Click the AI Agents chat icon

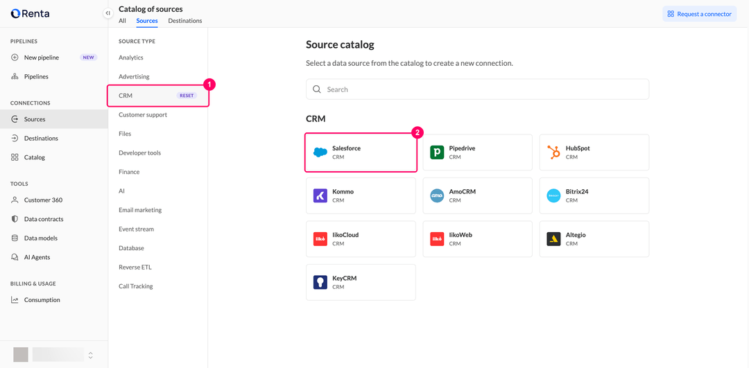pos(15,257)
